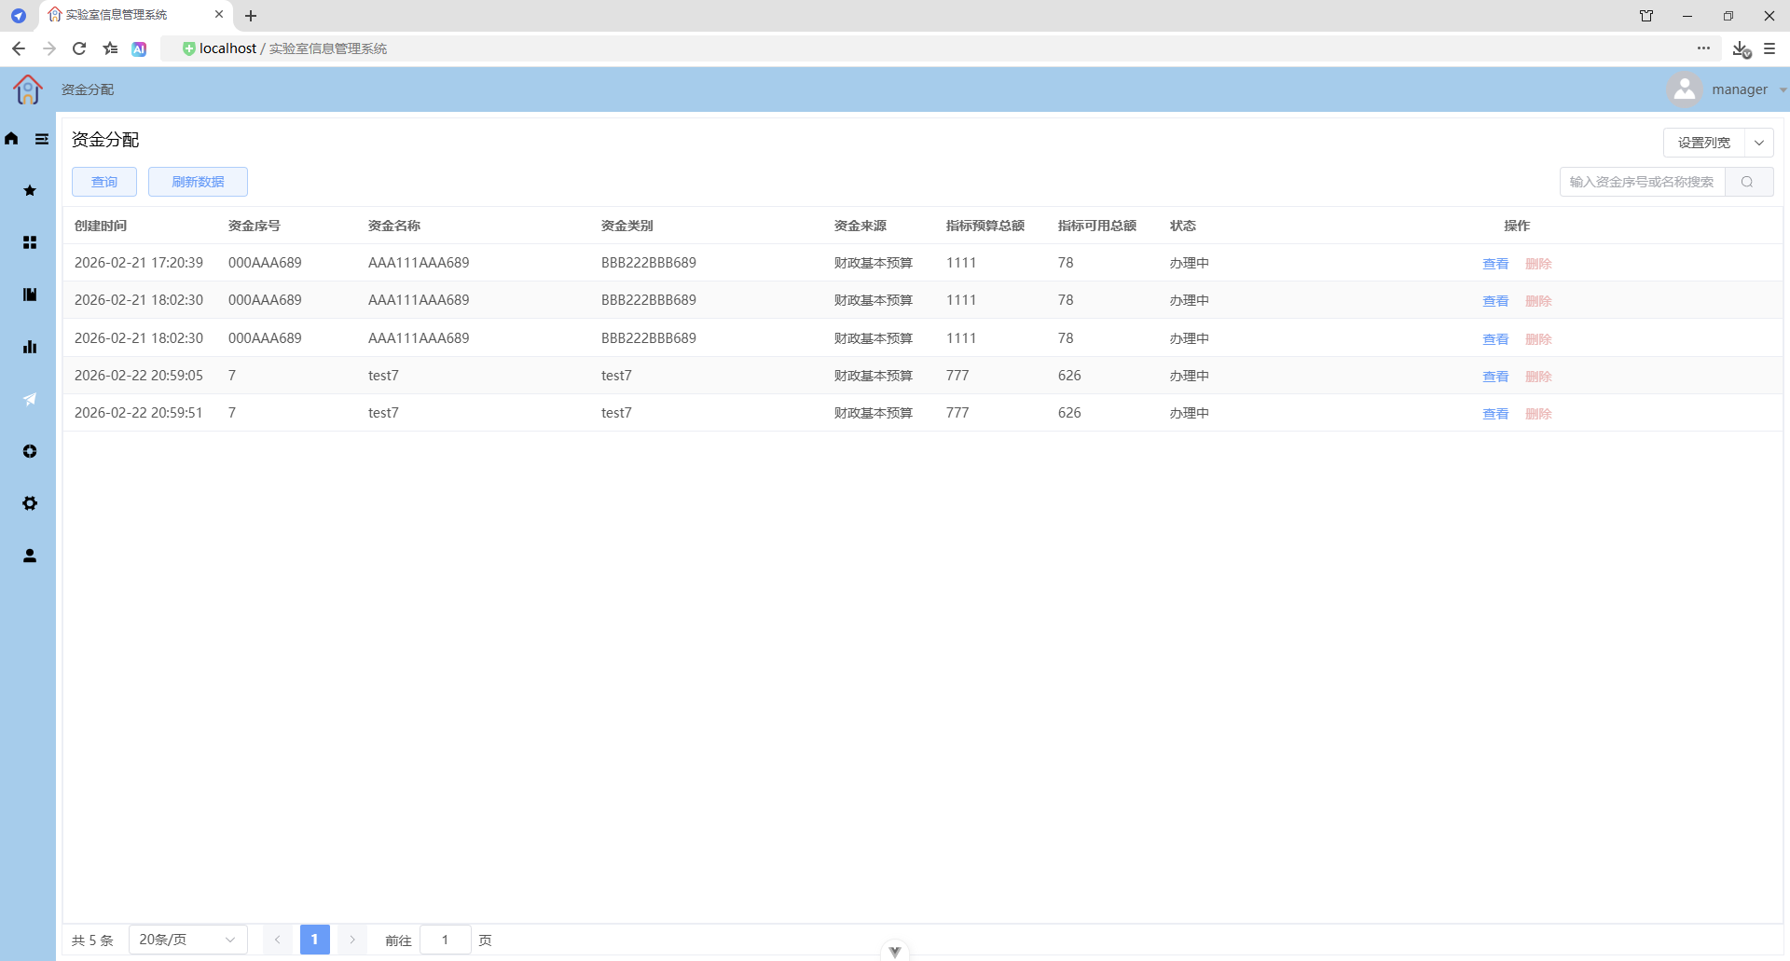Viewport: 1790px width, 961px height.
Task: Click the 2026-02-21 17:20:39 timestamp cell
Action: coord(139,263)
